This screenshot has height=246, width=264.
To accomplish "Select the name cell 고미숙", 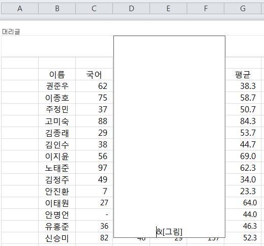I will (57, 121).
